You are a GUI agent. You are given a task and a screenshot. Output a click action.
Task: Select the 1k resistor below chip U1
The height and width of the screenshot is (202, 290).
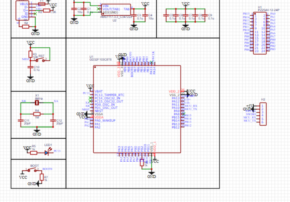(142, 163)
